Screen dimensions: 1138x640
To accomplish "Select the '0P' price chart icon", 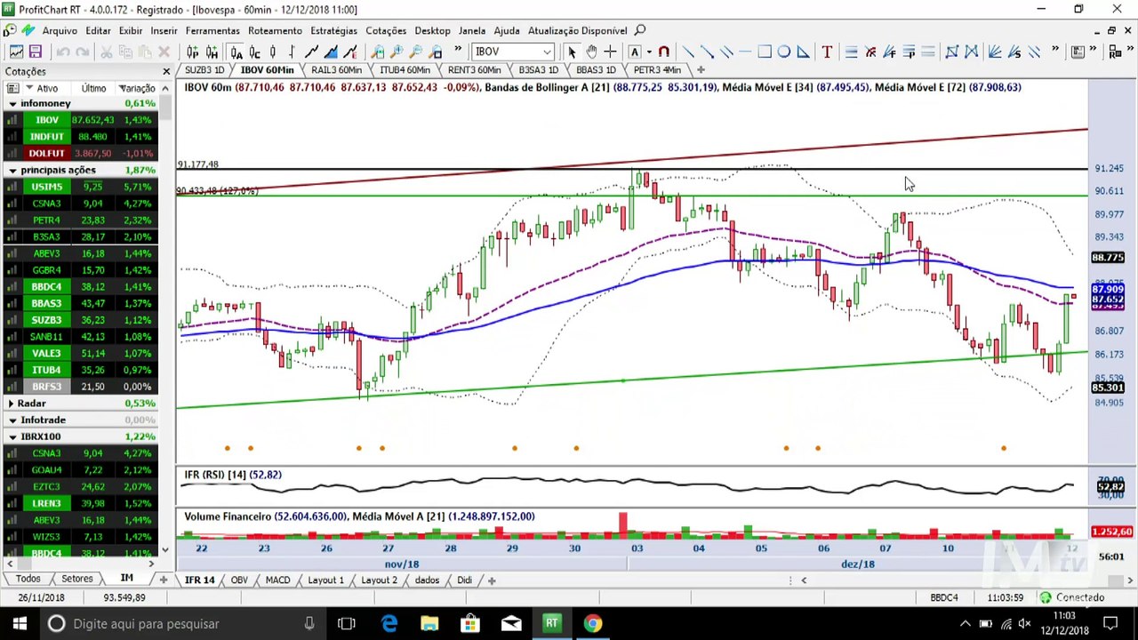I will click(192, 52).
